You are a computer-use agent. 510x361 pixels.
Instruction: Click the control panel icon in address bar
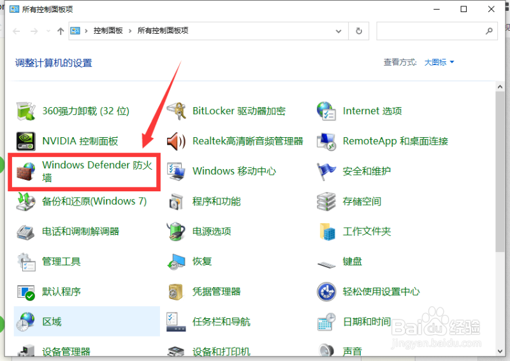(x=75, y=31)
